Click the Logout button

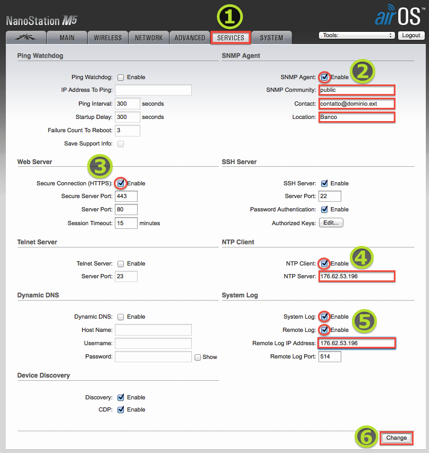coord(411,36)
